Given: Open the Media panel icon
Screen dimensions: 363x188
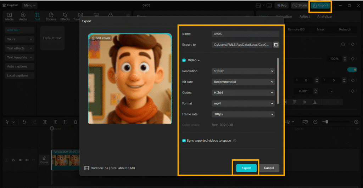Looking at the screenshot, I should point(9,17).
